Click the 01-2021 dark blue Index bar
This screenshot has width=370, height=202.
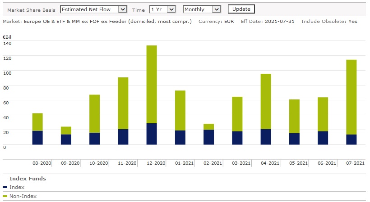(x=180, y=137)
